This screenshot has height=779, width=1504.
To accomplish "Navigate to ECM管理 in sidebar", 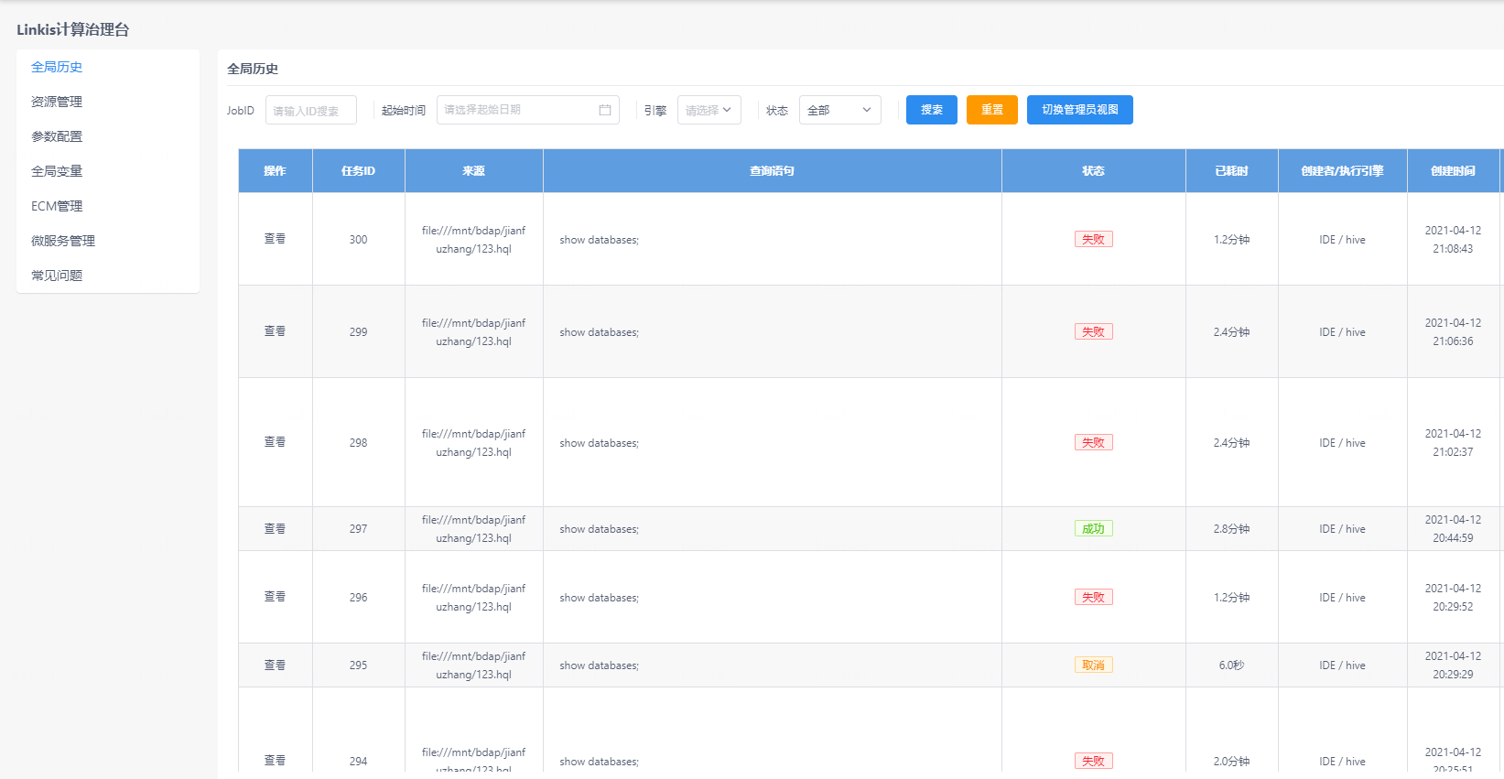I will [57, 206].
